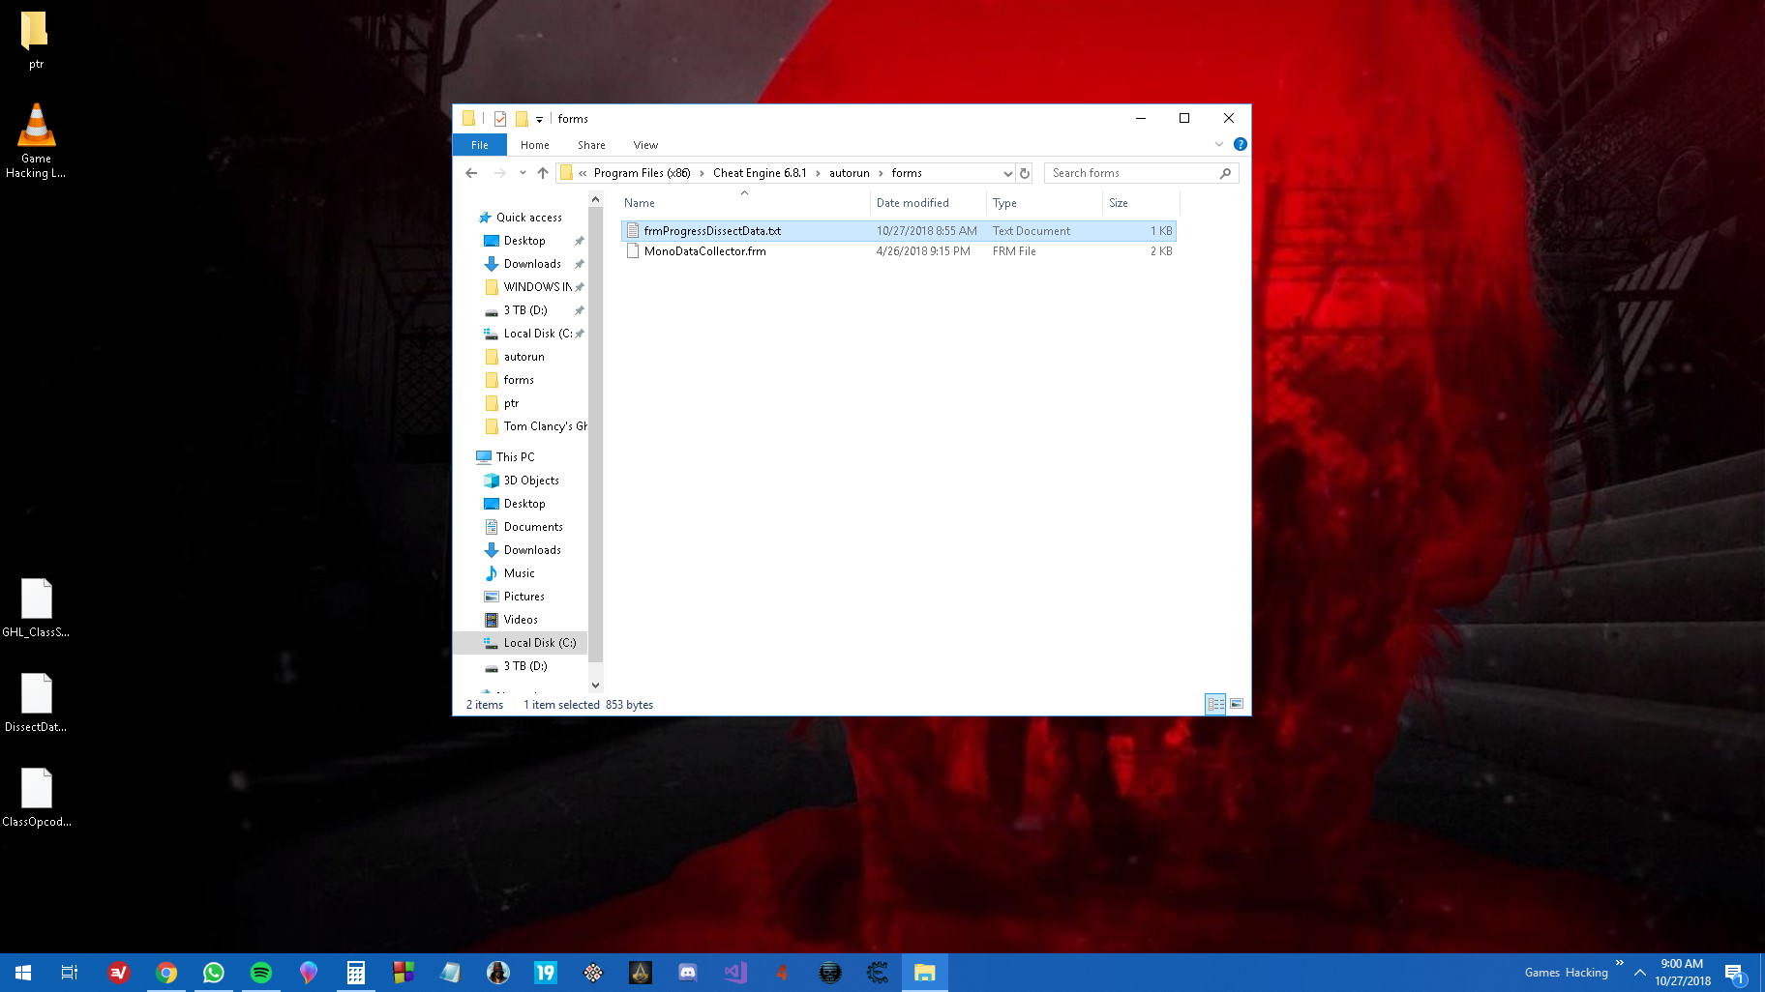Open the View ribbon tab

(645, 145)
